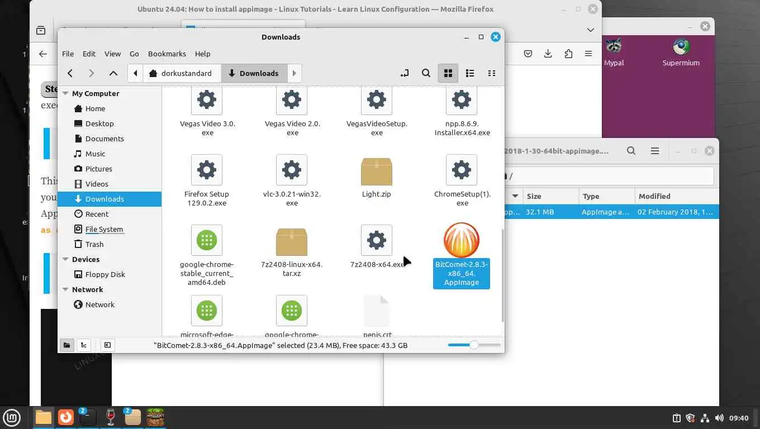Collapse the My Computer section

66,93
